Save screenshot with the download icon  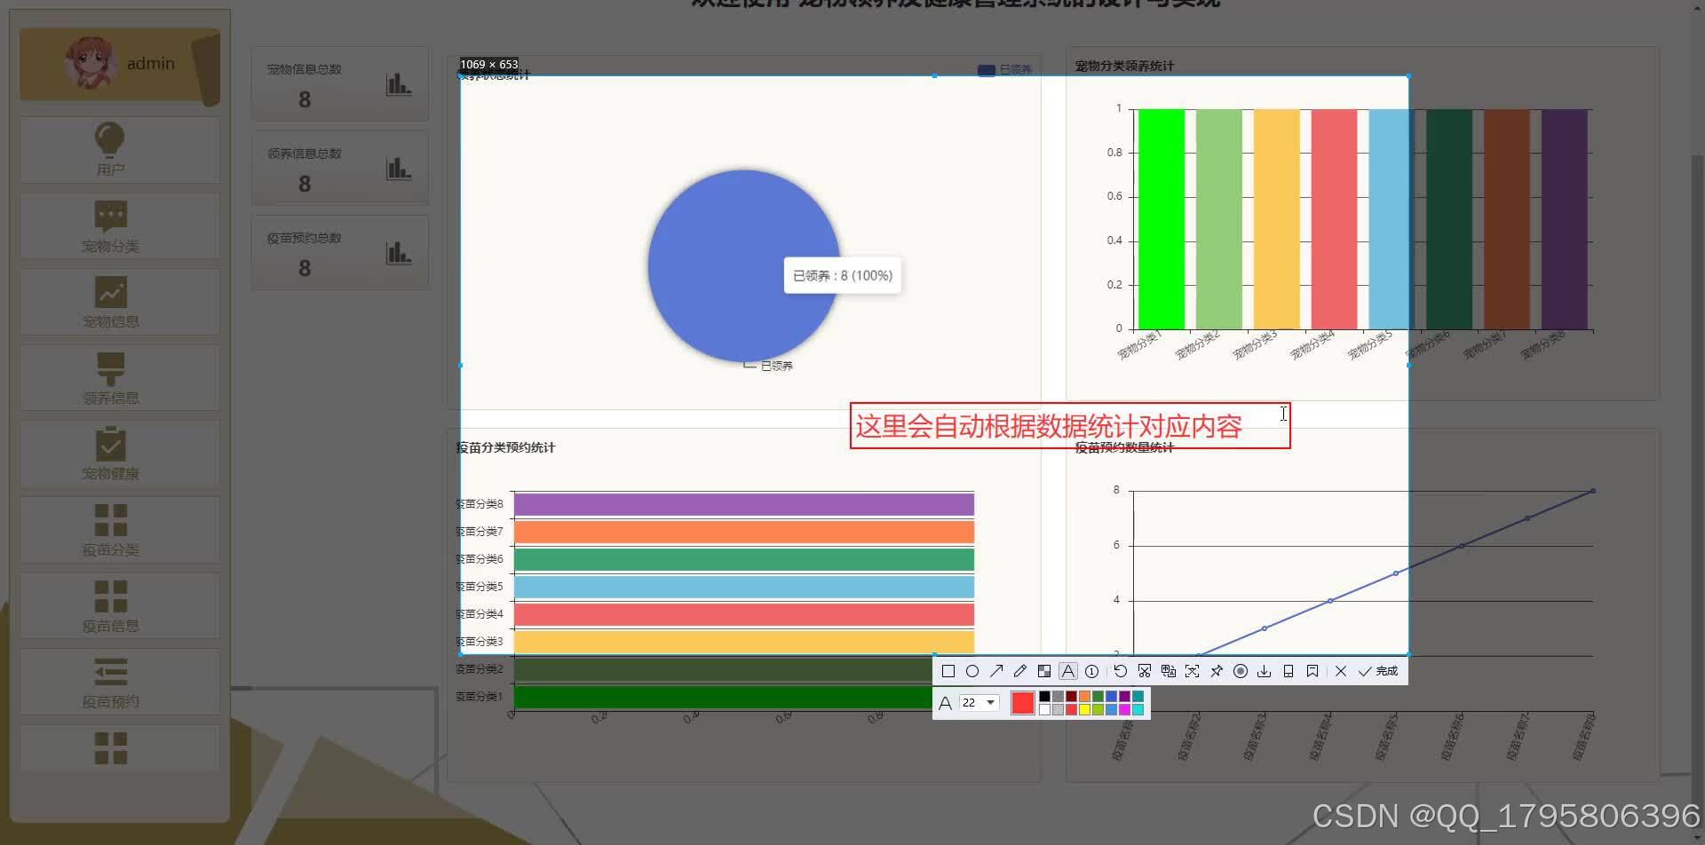click(1265, 671)
